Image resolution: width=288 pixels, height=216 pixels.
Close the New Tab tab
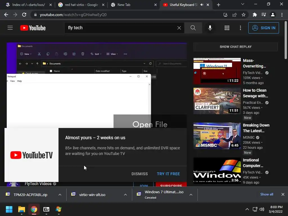point(155,5)
